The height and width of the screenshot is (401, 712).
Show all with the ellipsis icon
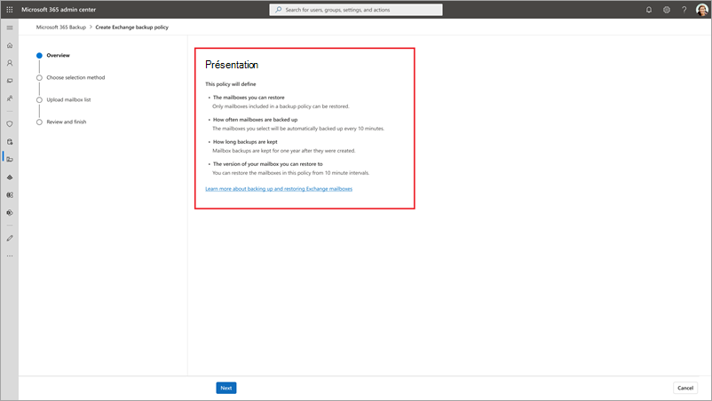(10, 256)
